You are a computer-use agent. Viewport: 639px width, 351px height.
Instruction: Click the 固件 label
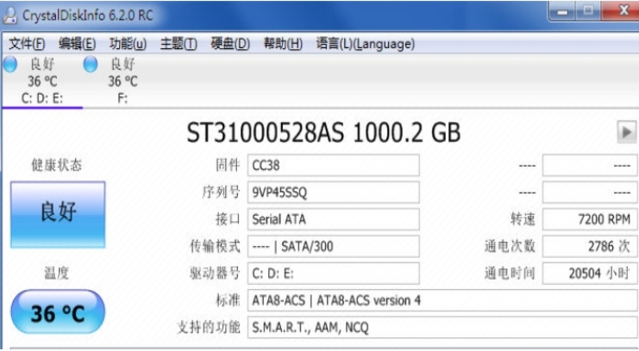click(x=228, y=165)
